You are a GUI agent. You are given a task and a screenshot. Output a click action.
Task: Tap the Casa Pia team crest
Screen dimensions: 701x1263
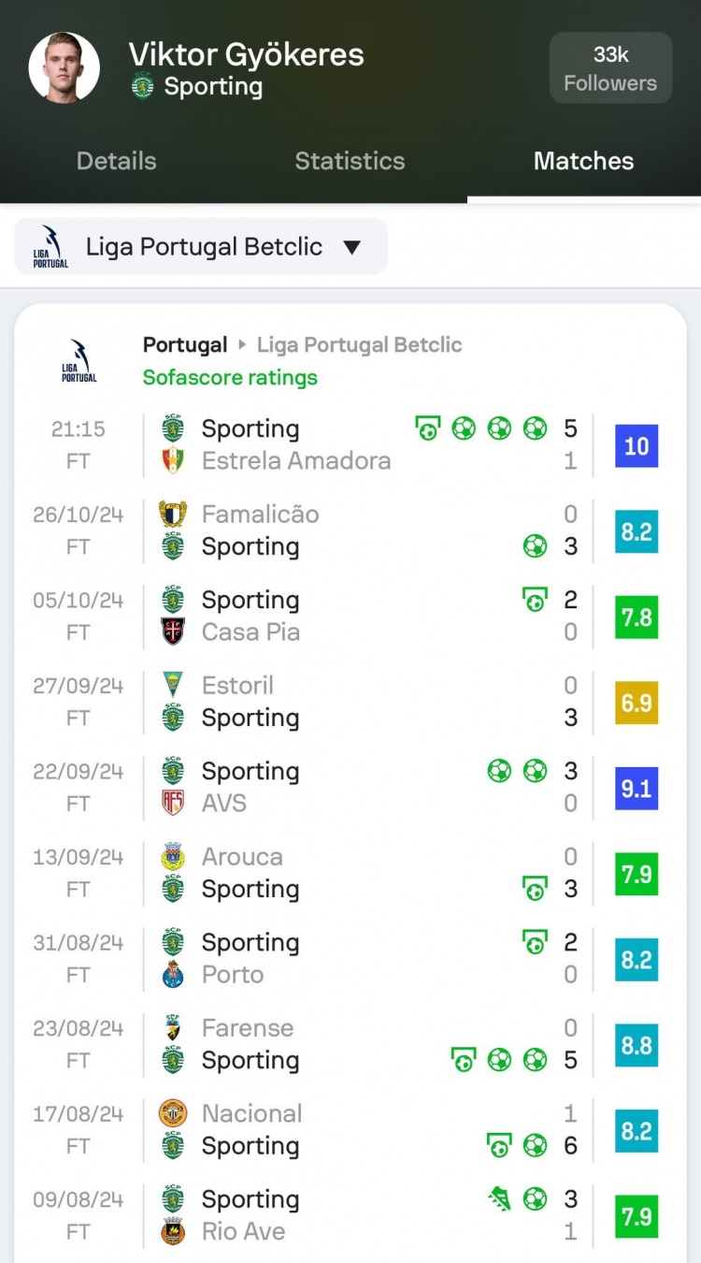pyautogui.click(x=173, y=632)
